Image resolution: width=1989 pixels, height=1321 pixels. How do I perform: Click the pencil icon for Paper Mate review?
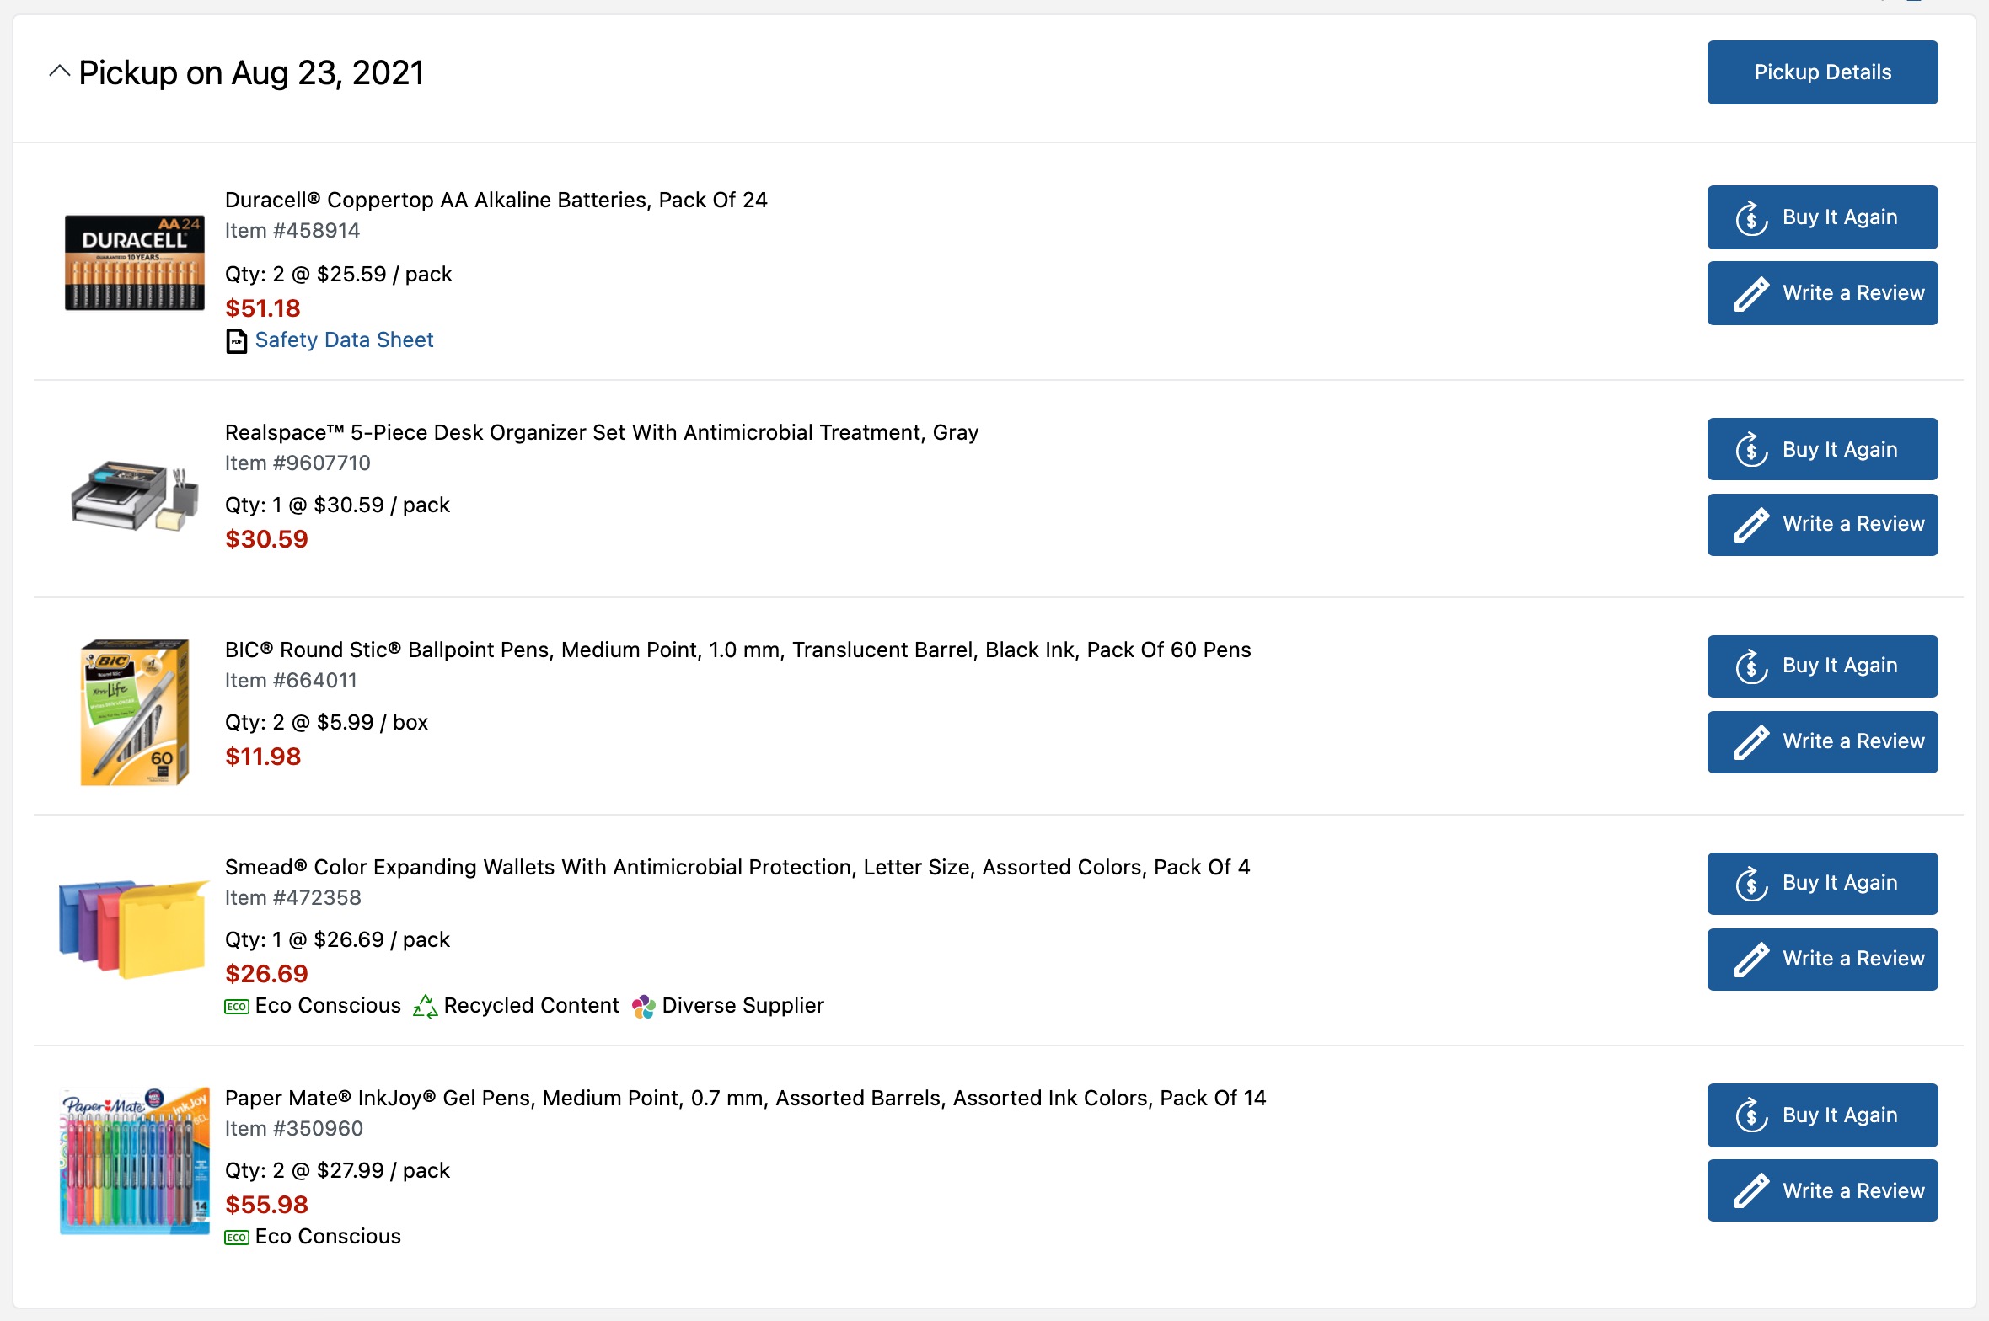1751,1192
